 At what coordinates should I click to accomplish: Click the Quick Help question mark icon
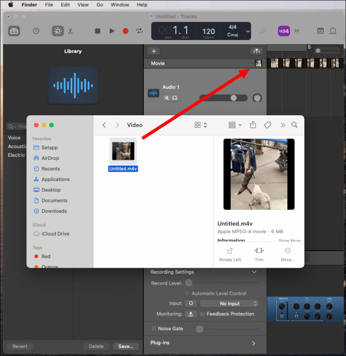tap(36, 31)
